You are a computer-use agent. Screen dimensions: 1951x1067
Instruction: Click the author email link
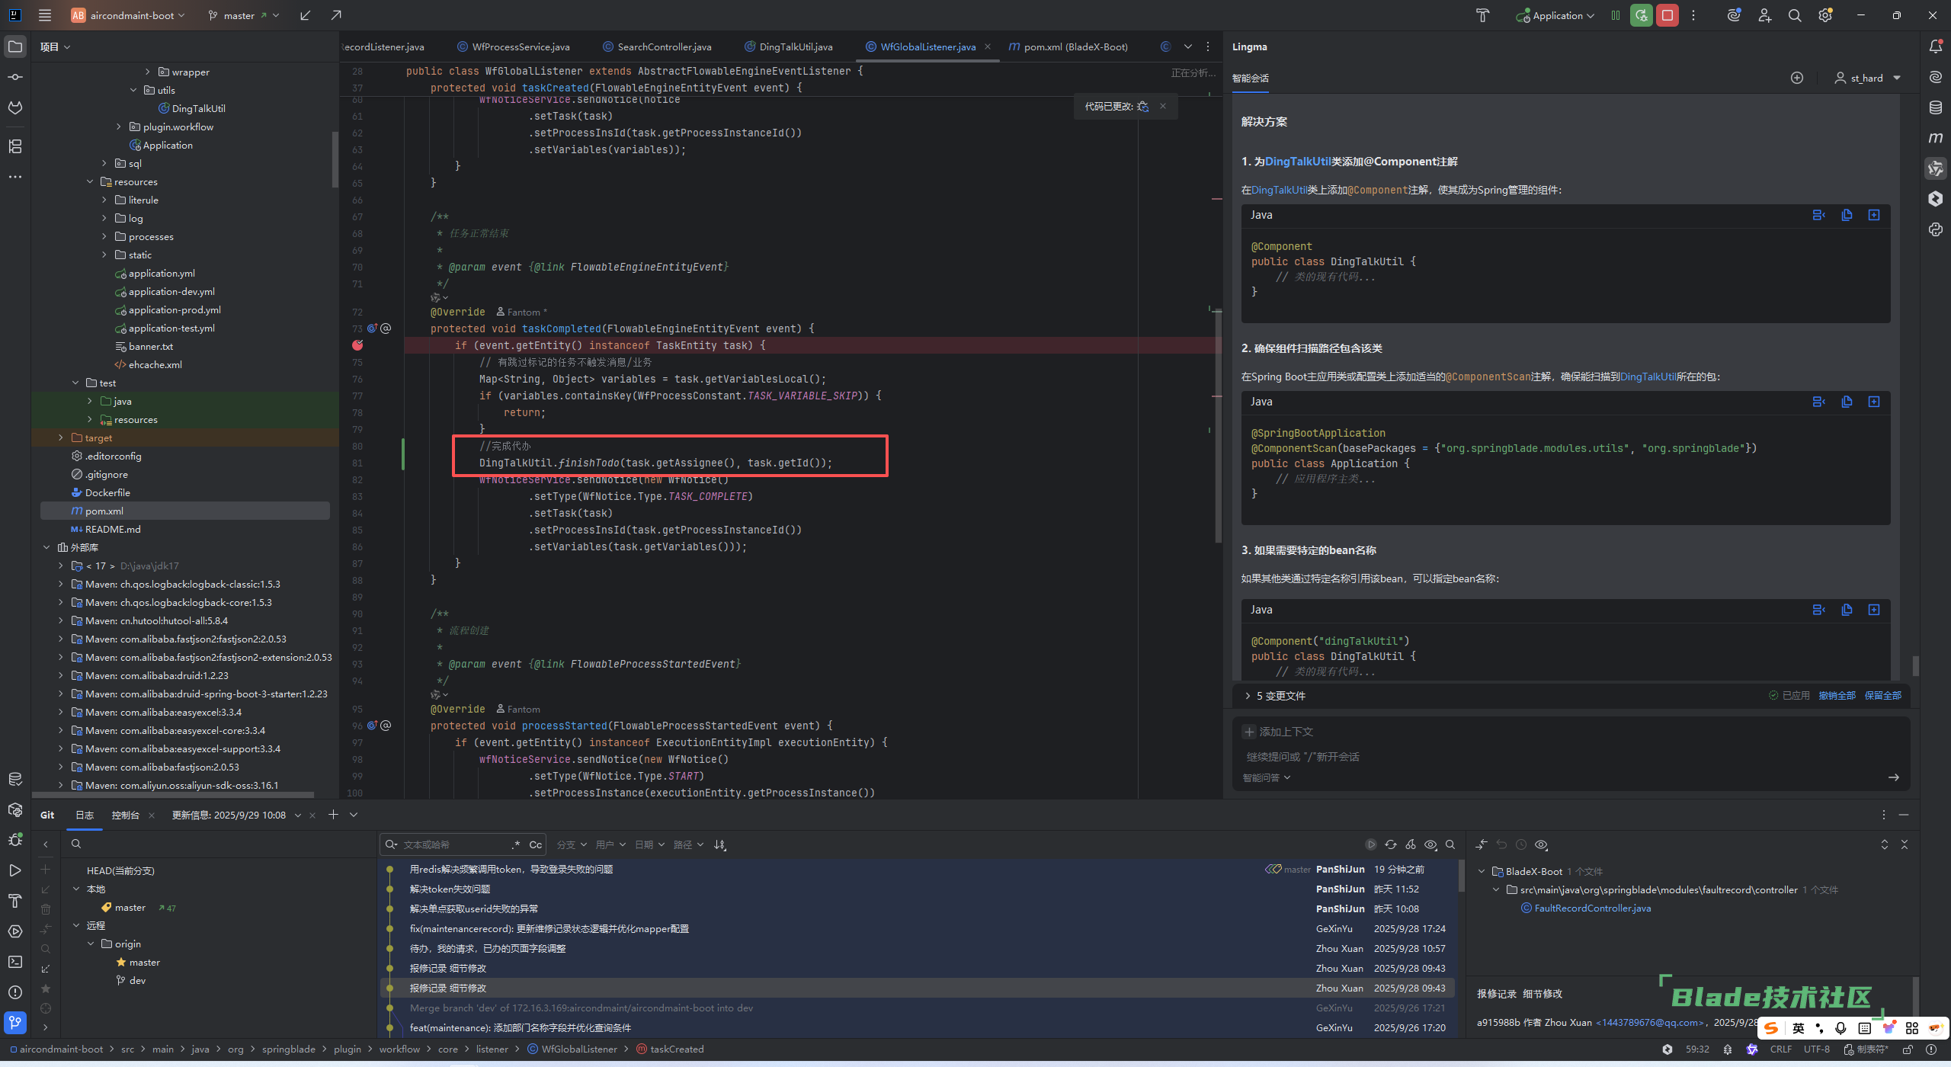pos(1650,1023)
